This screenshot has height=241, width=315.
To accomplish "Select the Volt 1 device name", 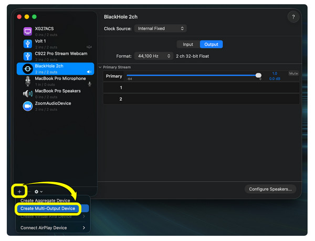I will [x=40, y=41].
